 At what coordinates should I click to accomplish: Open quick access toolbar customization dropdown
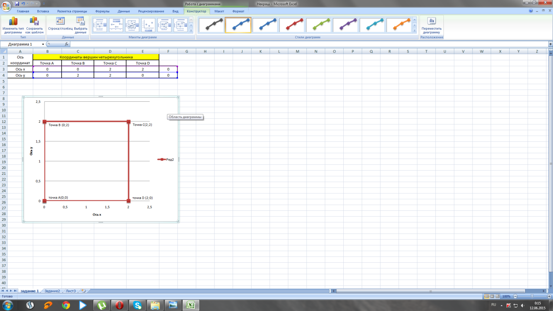[44, 3]
